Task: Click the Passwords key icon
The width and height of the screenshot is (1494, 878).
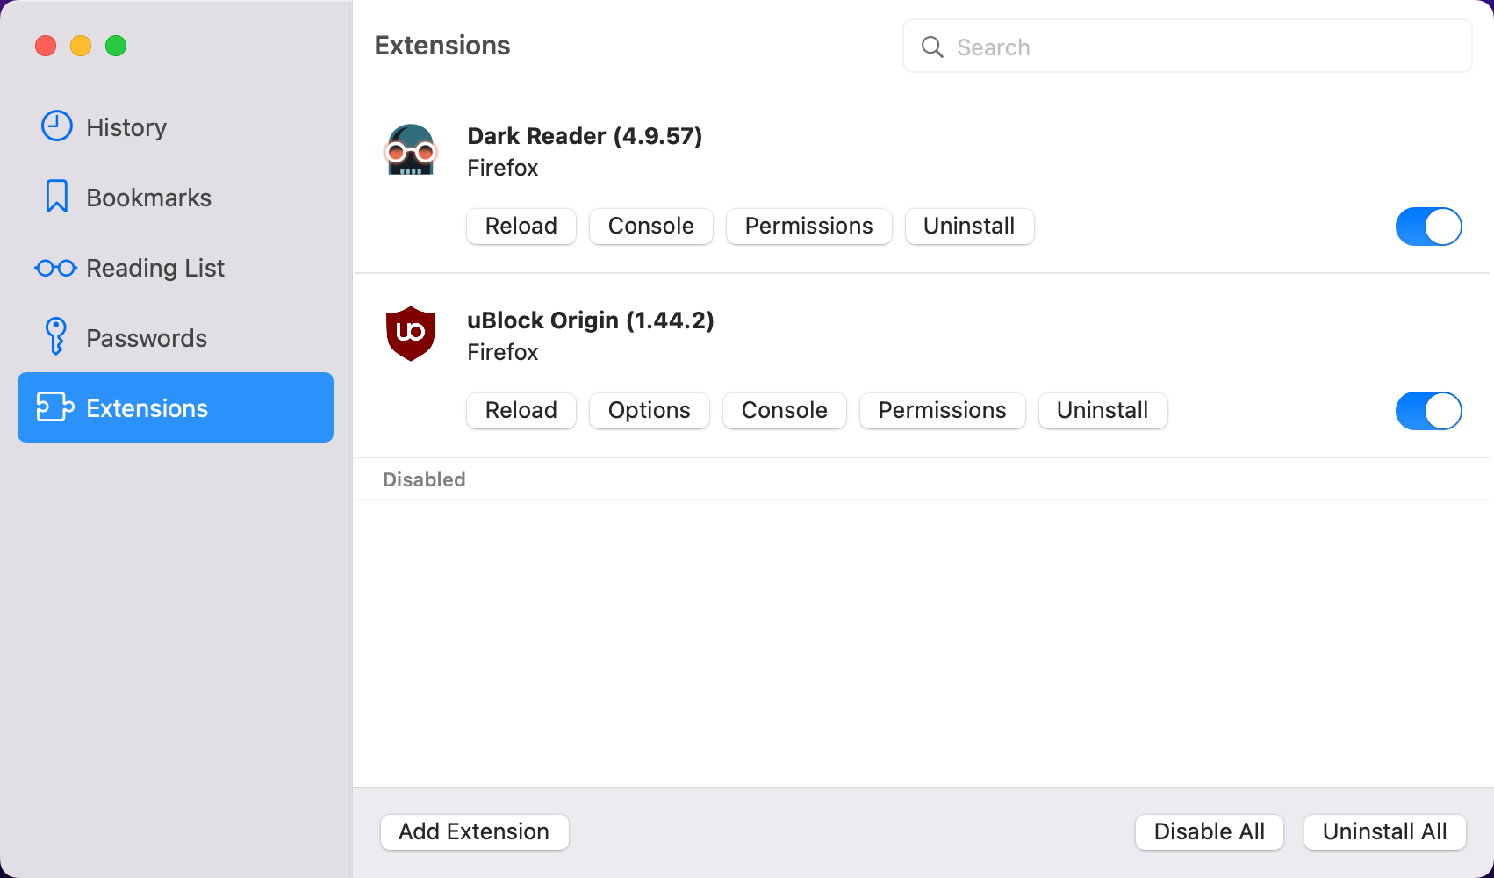Action: click(x=55, y=337)
